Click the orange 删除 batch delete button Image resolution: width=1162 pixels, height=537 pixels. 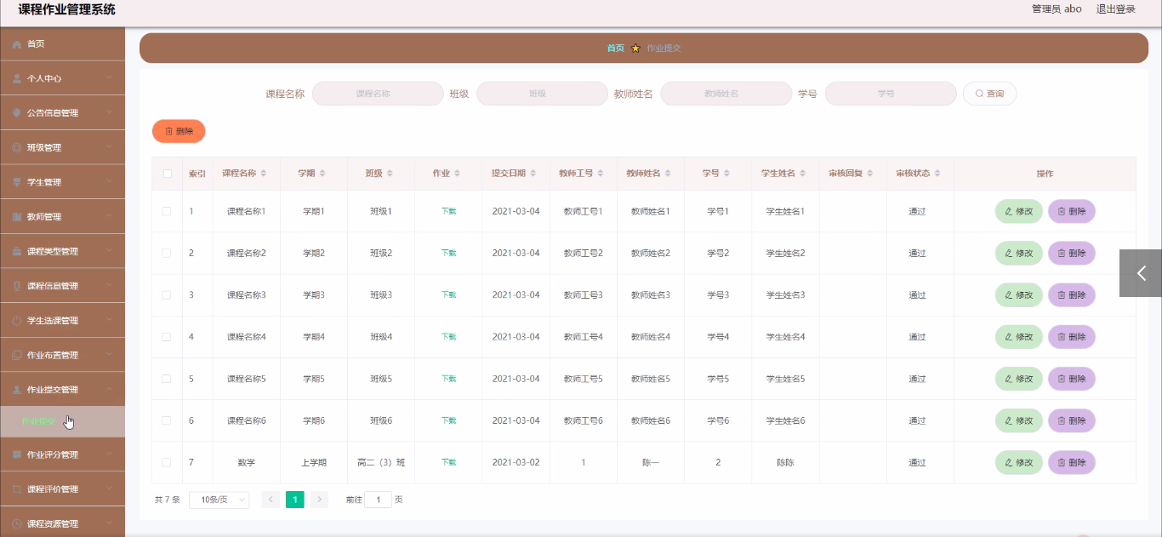pos(179,131)
